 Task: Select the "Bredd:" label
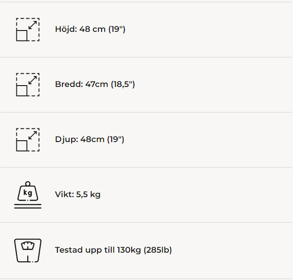pyautogui.click(x=69, y=85)
